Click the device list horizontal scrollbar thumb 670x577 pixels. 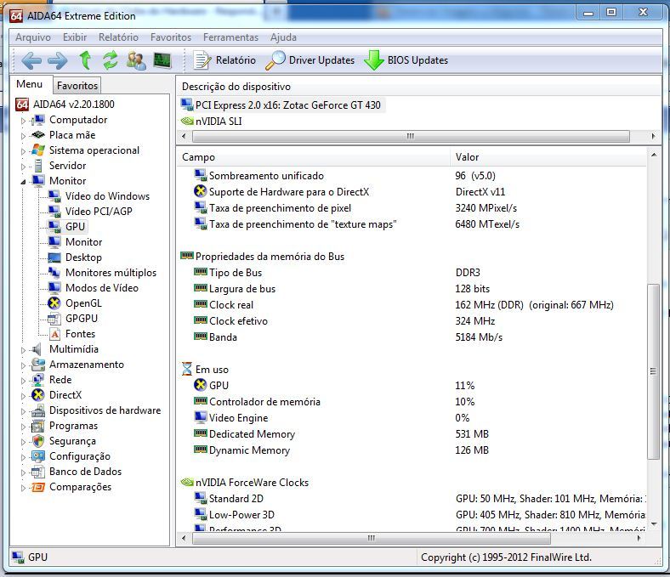[x=411, y=136]
